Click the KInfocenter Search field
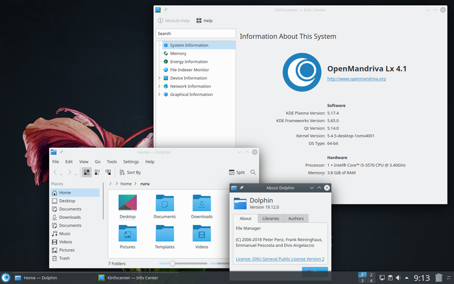The height and width of the screenshot is (284, 454). click(195, 33)
